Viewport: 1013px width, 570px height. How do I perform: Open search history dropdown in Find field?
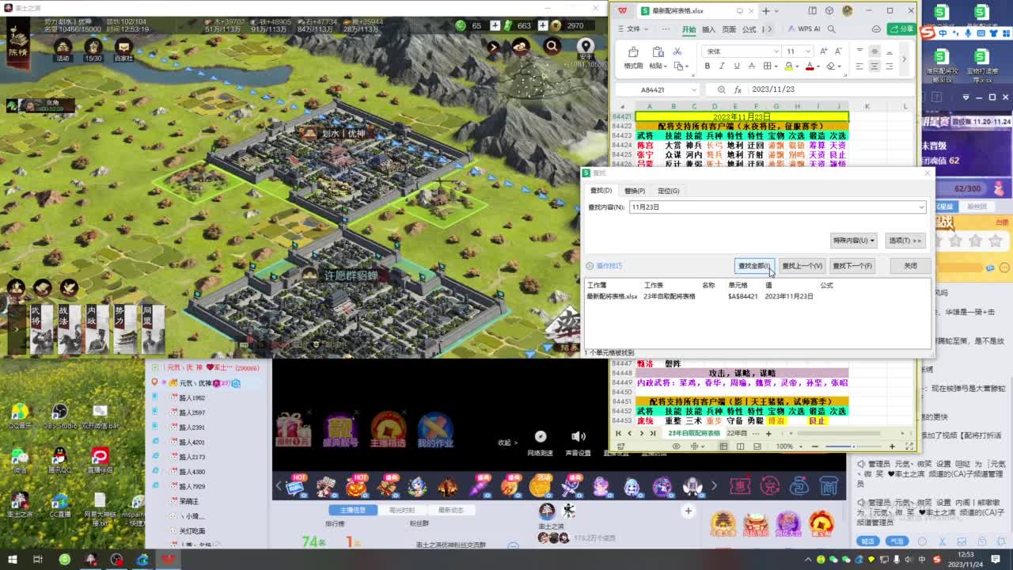pyautogui.click(x=921, y=207)
